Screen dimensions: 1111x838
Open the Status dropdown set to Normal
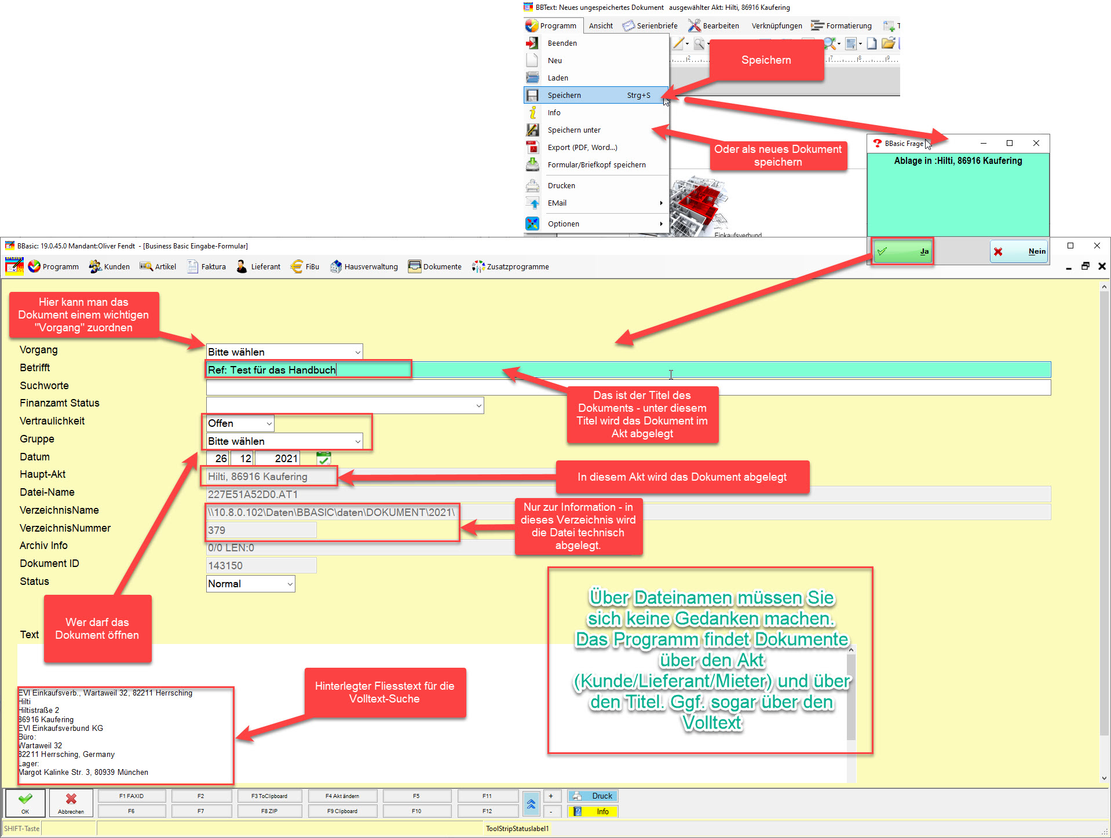250,584
